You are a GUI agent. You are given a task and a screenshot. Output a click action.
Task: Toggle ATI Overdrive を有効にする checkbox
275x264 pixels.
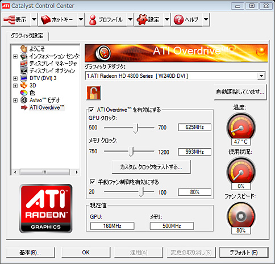pos(91,110)
